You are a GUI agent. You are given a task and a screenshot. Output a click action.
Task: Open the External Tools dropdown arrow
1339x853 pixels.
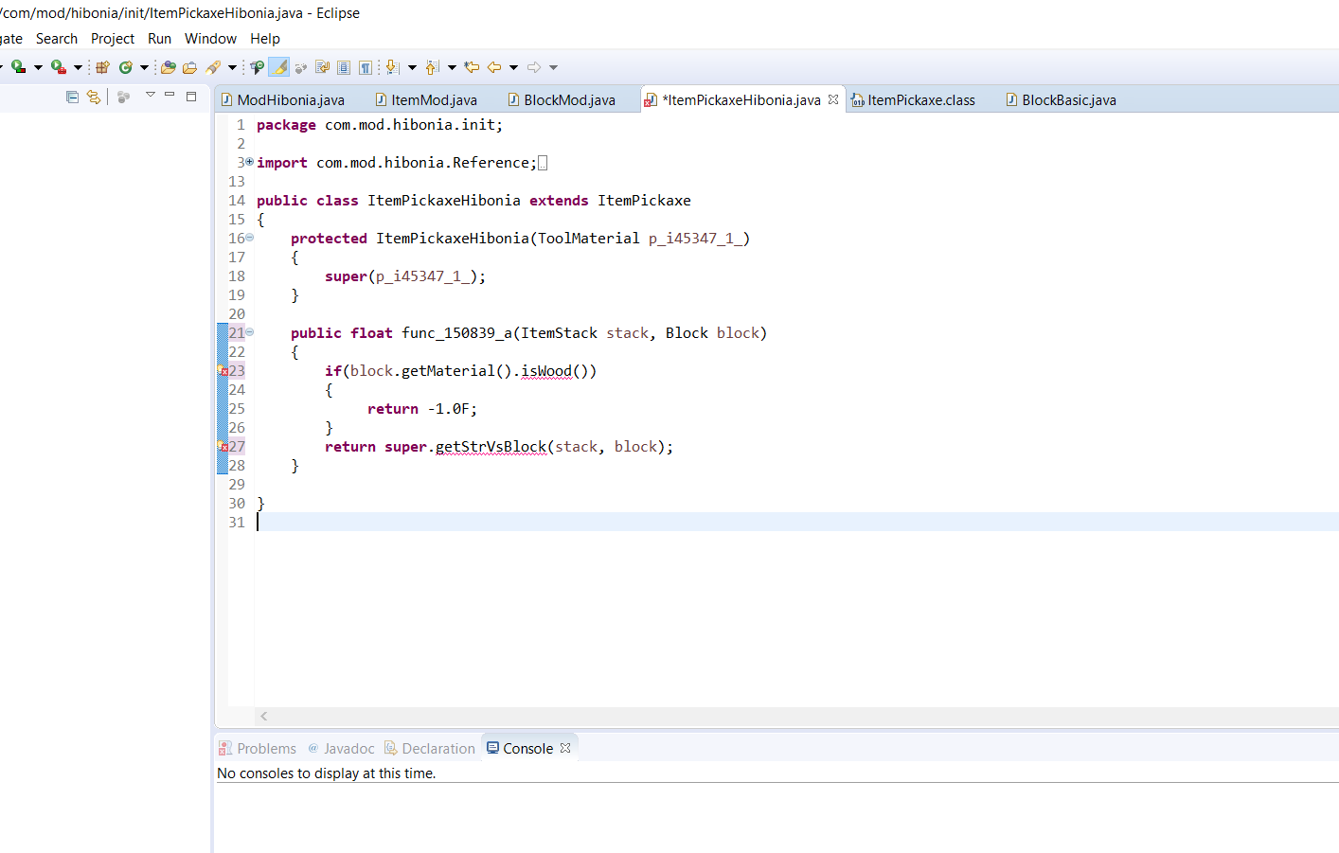tap(78, 67)
